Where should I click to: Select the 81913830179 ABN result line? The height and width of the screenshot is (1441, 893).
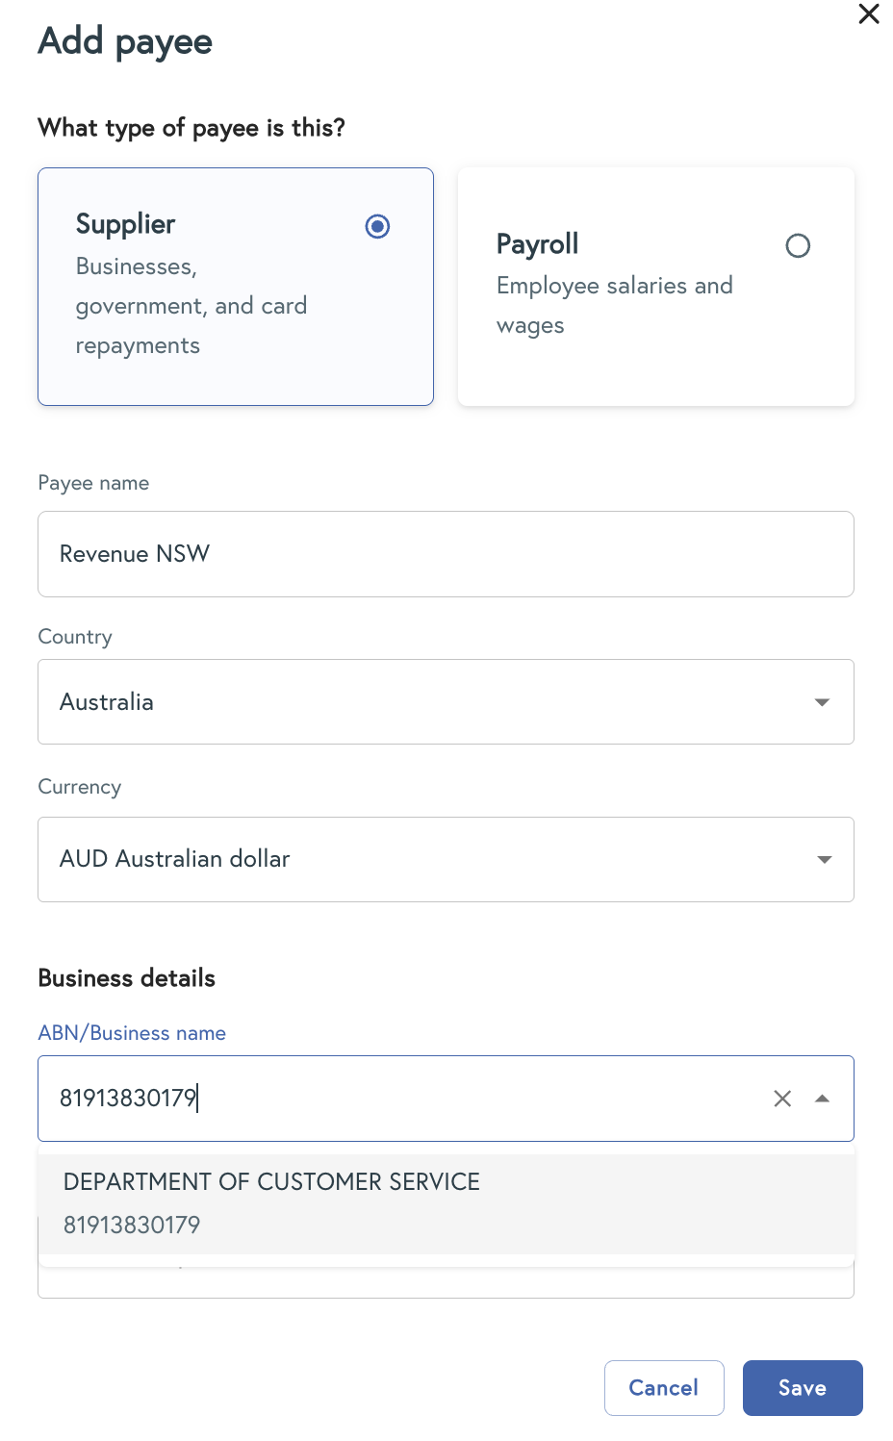(132, 1226)
